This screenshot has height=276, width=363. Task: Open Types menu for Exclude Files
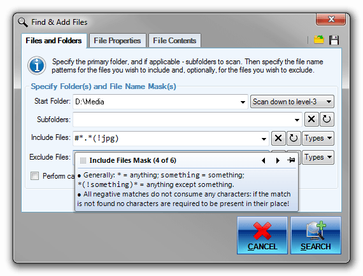coord(318,157)
